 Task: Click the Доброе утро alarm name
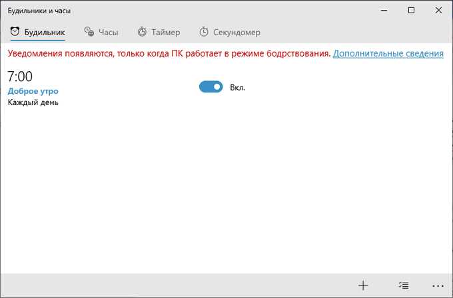coord(33,91)
